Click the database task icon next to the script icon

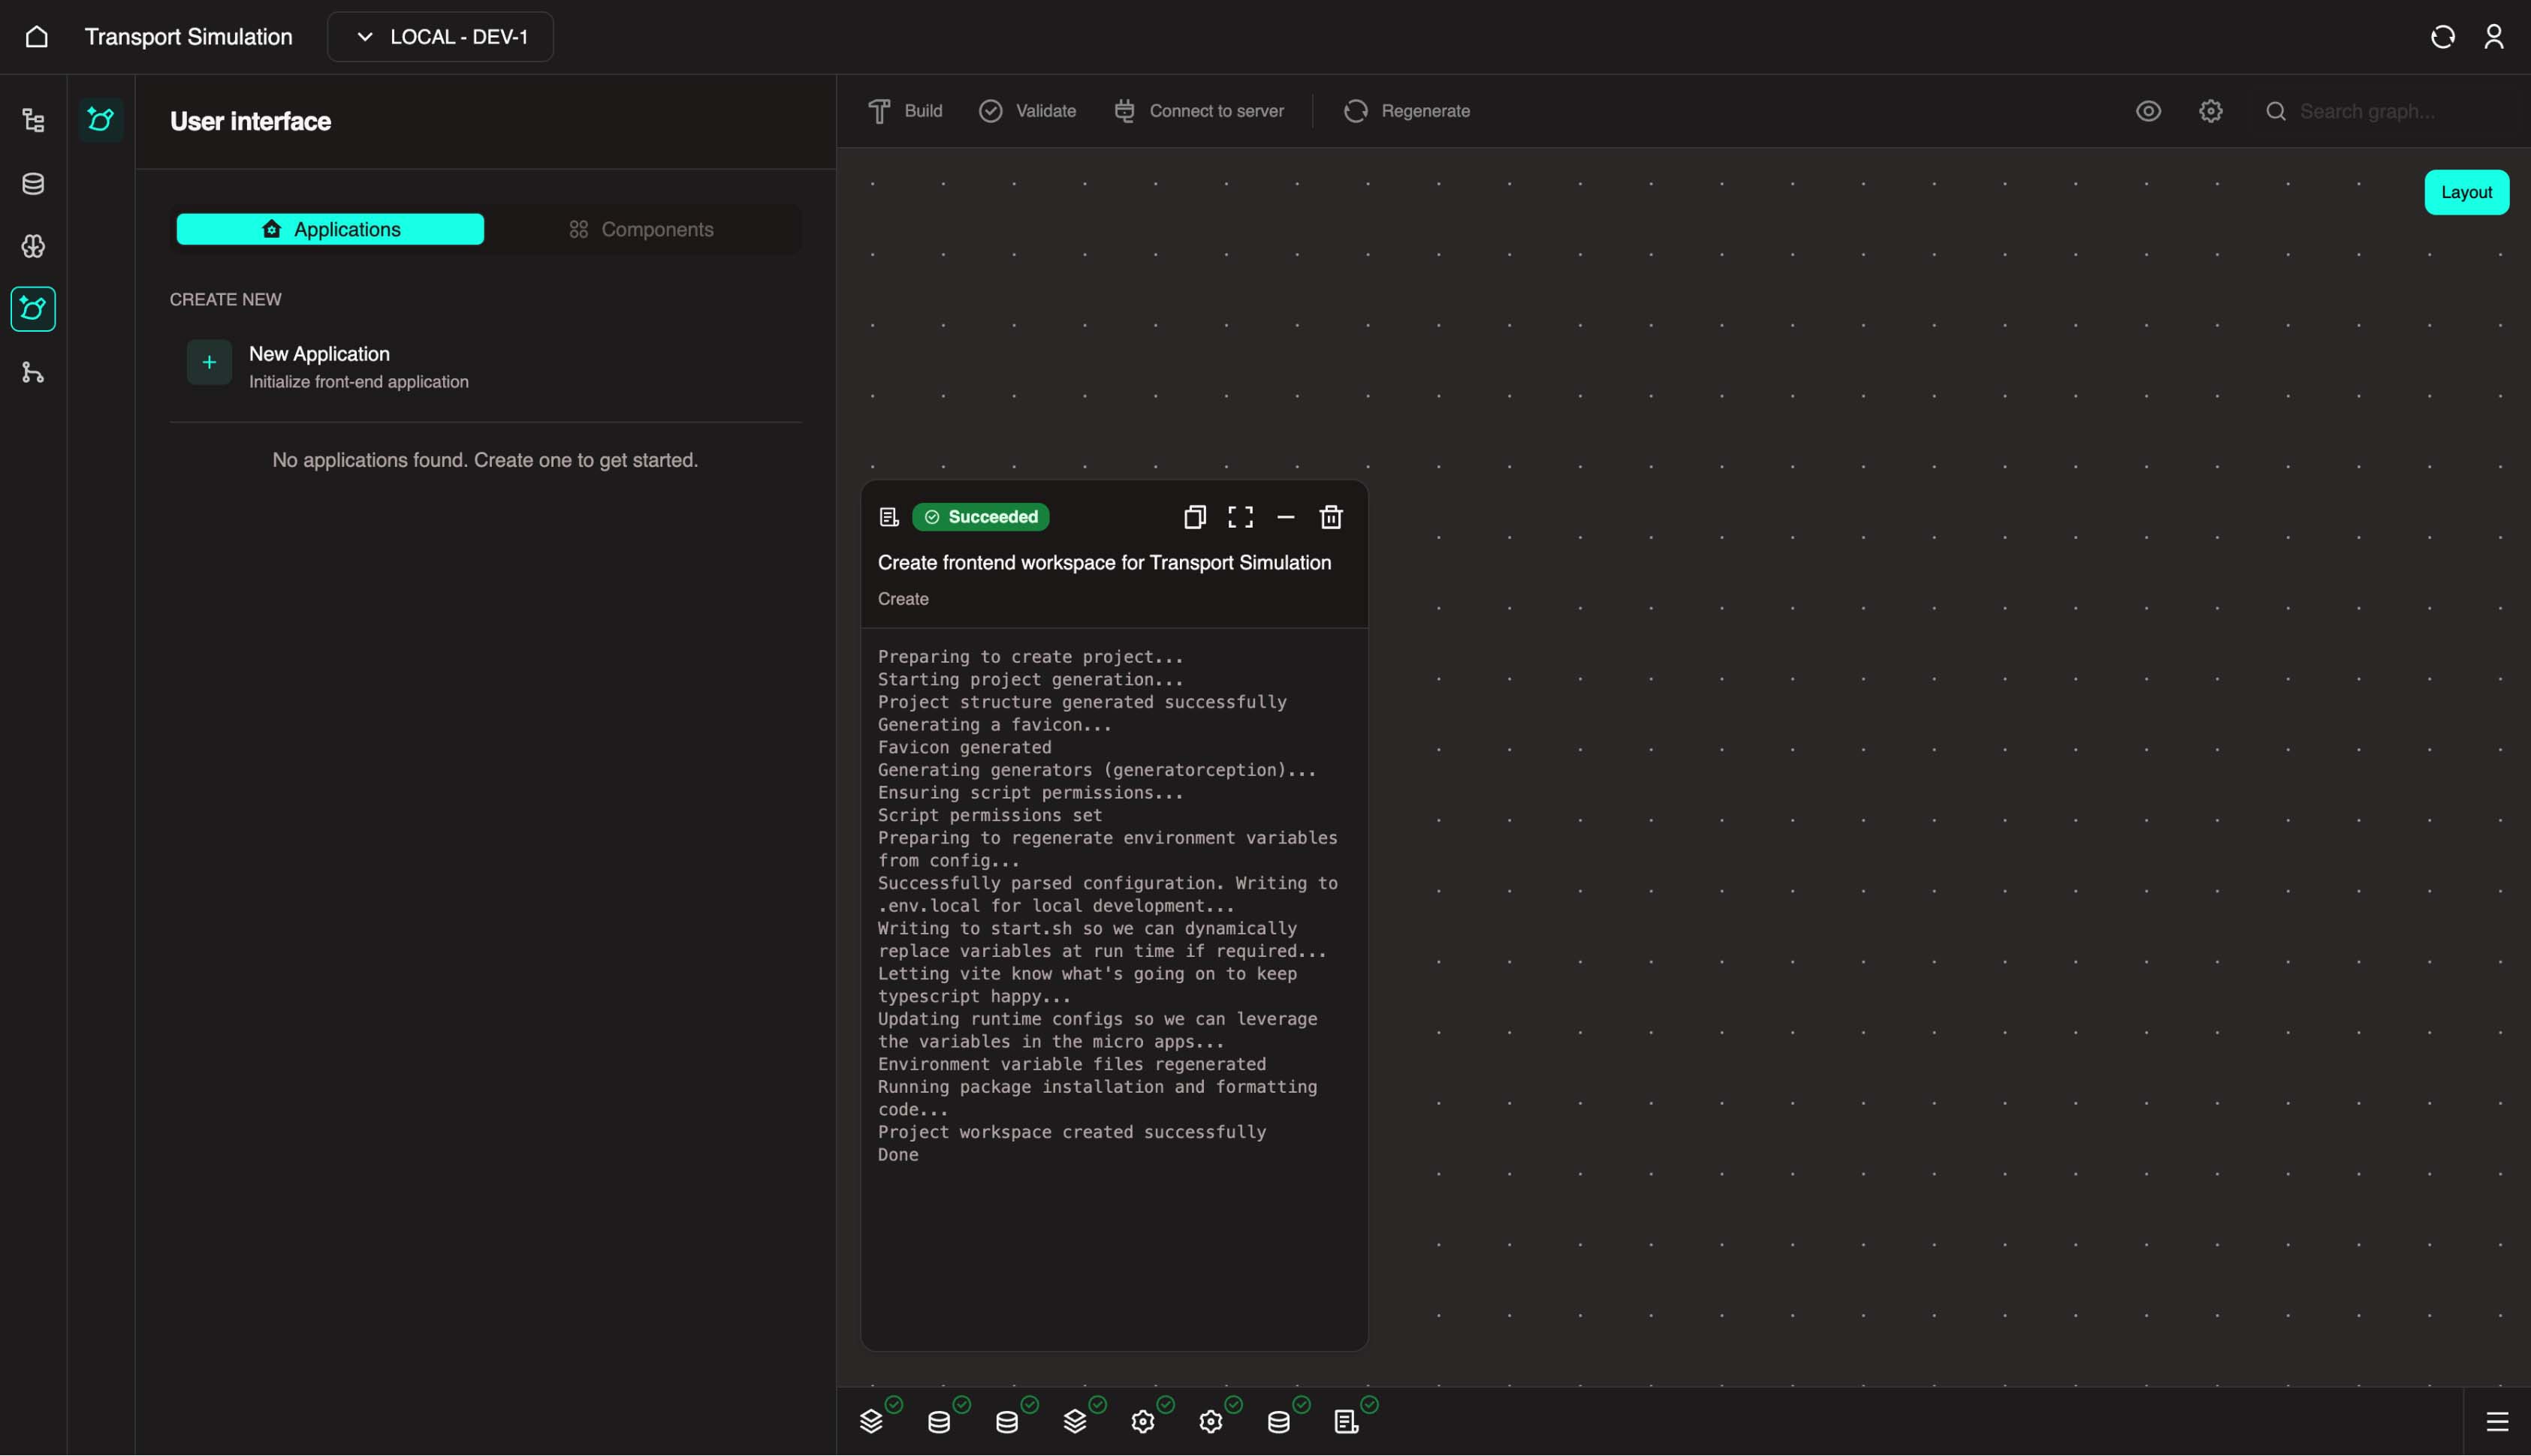tap(1278, 1421)
